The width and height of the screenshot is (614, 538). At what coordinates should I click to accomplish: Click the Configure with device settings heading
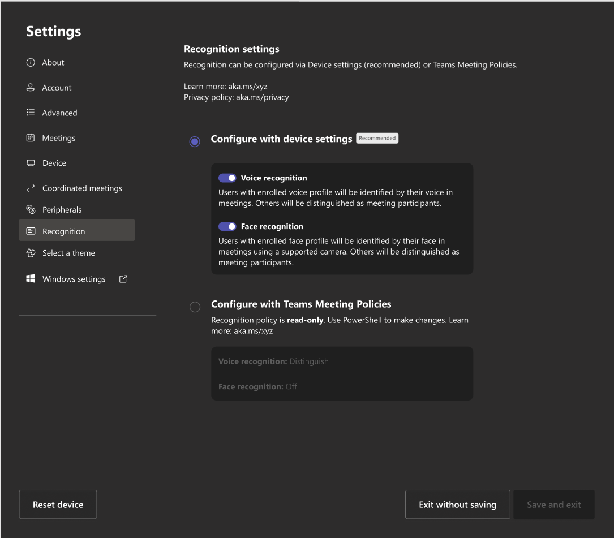point(282,139)
